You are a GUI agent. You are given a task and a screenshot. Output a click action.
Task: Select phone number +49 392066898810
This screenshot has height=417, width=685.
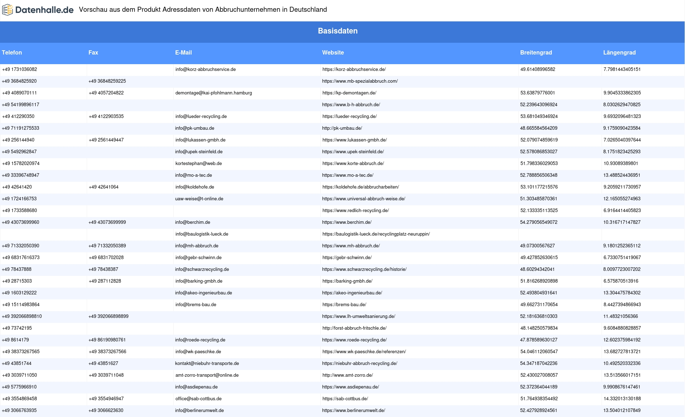(22, 316)
